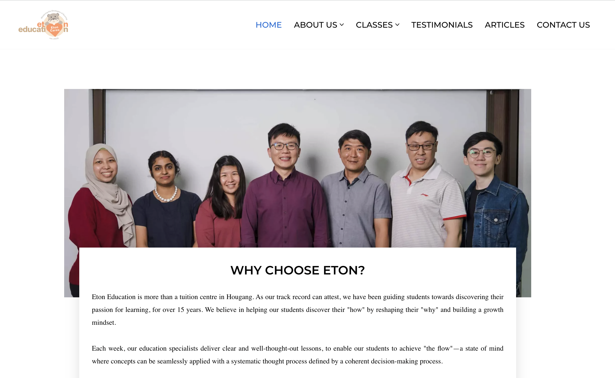This screenshot has height=378, width=615.
Task: Open the TESTIMONIALS page
Action: [442, 25]
